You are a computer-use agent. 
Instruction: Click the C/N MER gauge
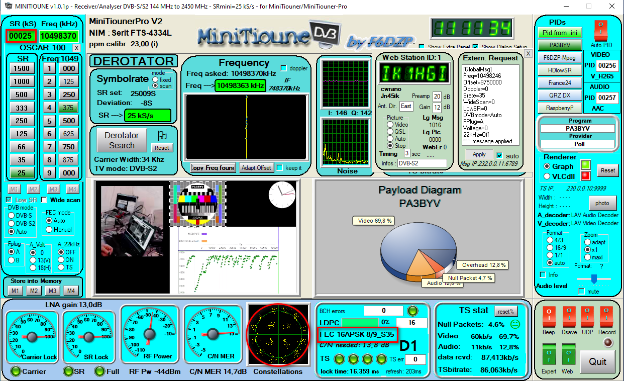point(213,333)
